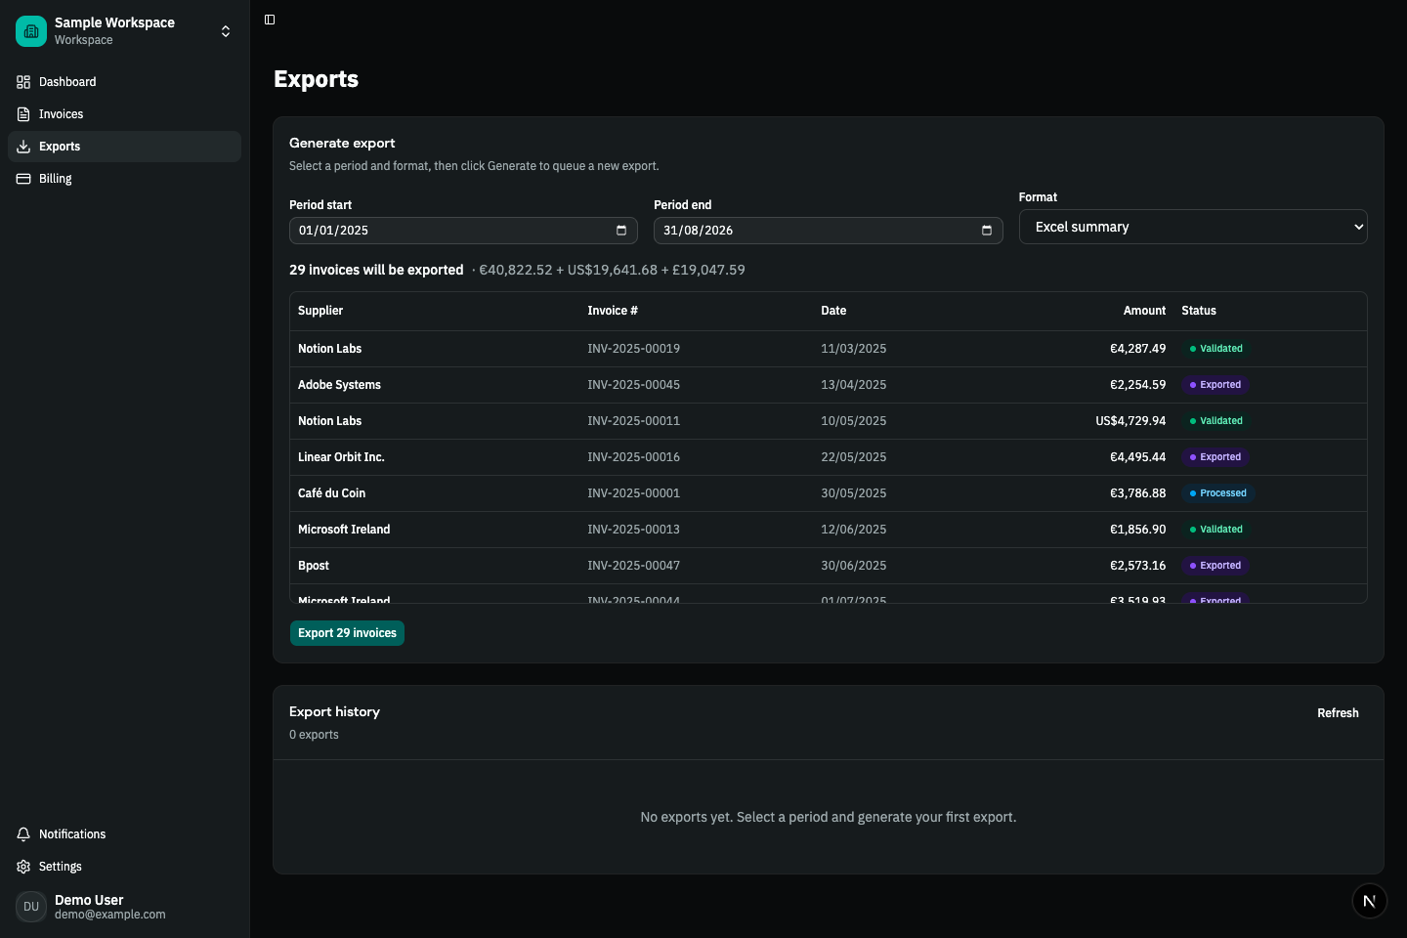This screenshot has width=1407, height=938.
Task: Click Export 29 invoices button
Action: pyautogui.click(x=347, y=633)
